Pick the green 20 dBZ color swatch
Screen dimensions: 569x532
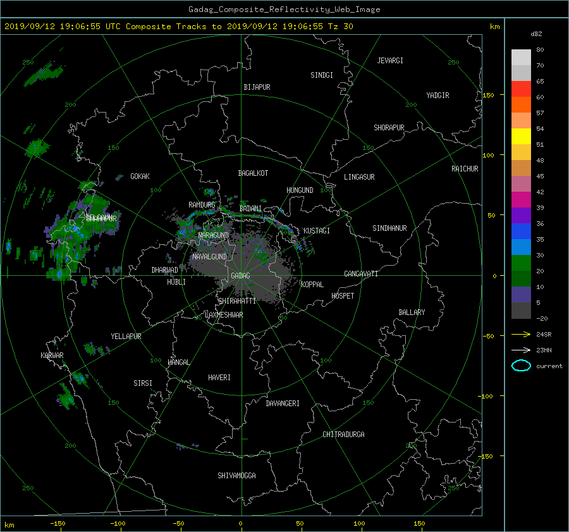point(521,263)
